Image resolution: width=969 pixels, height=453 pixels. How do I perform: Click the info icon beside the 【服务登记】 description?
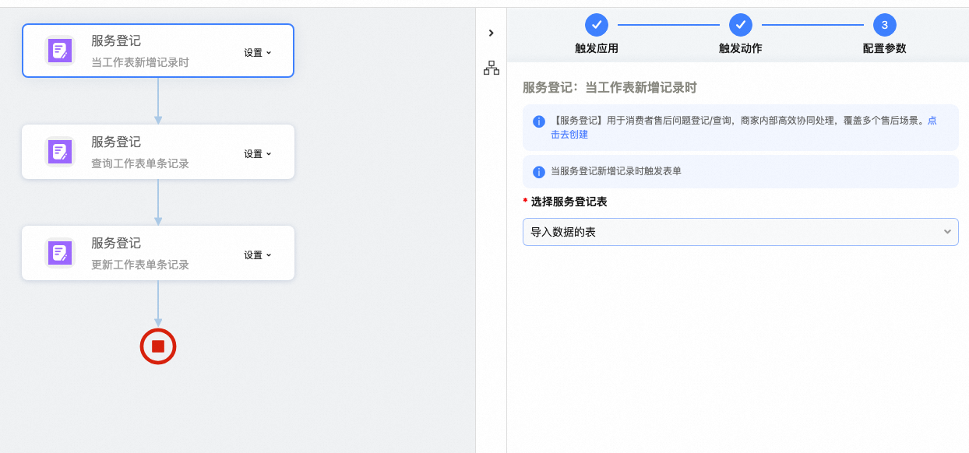click(538, 122)
